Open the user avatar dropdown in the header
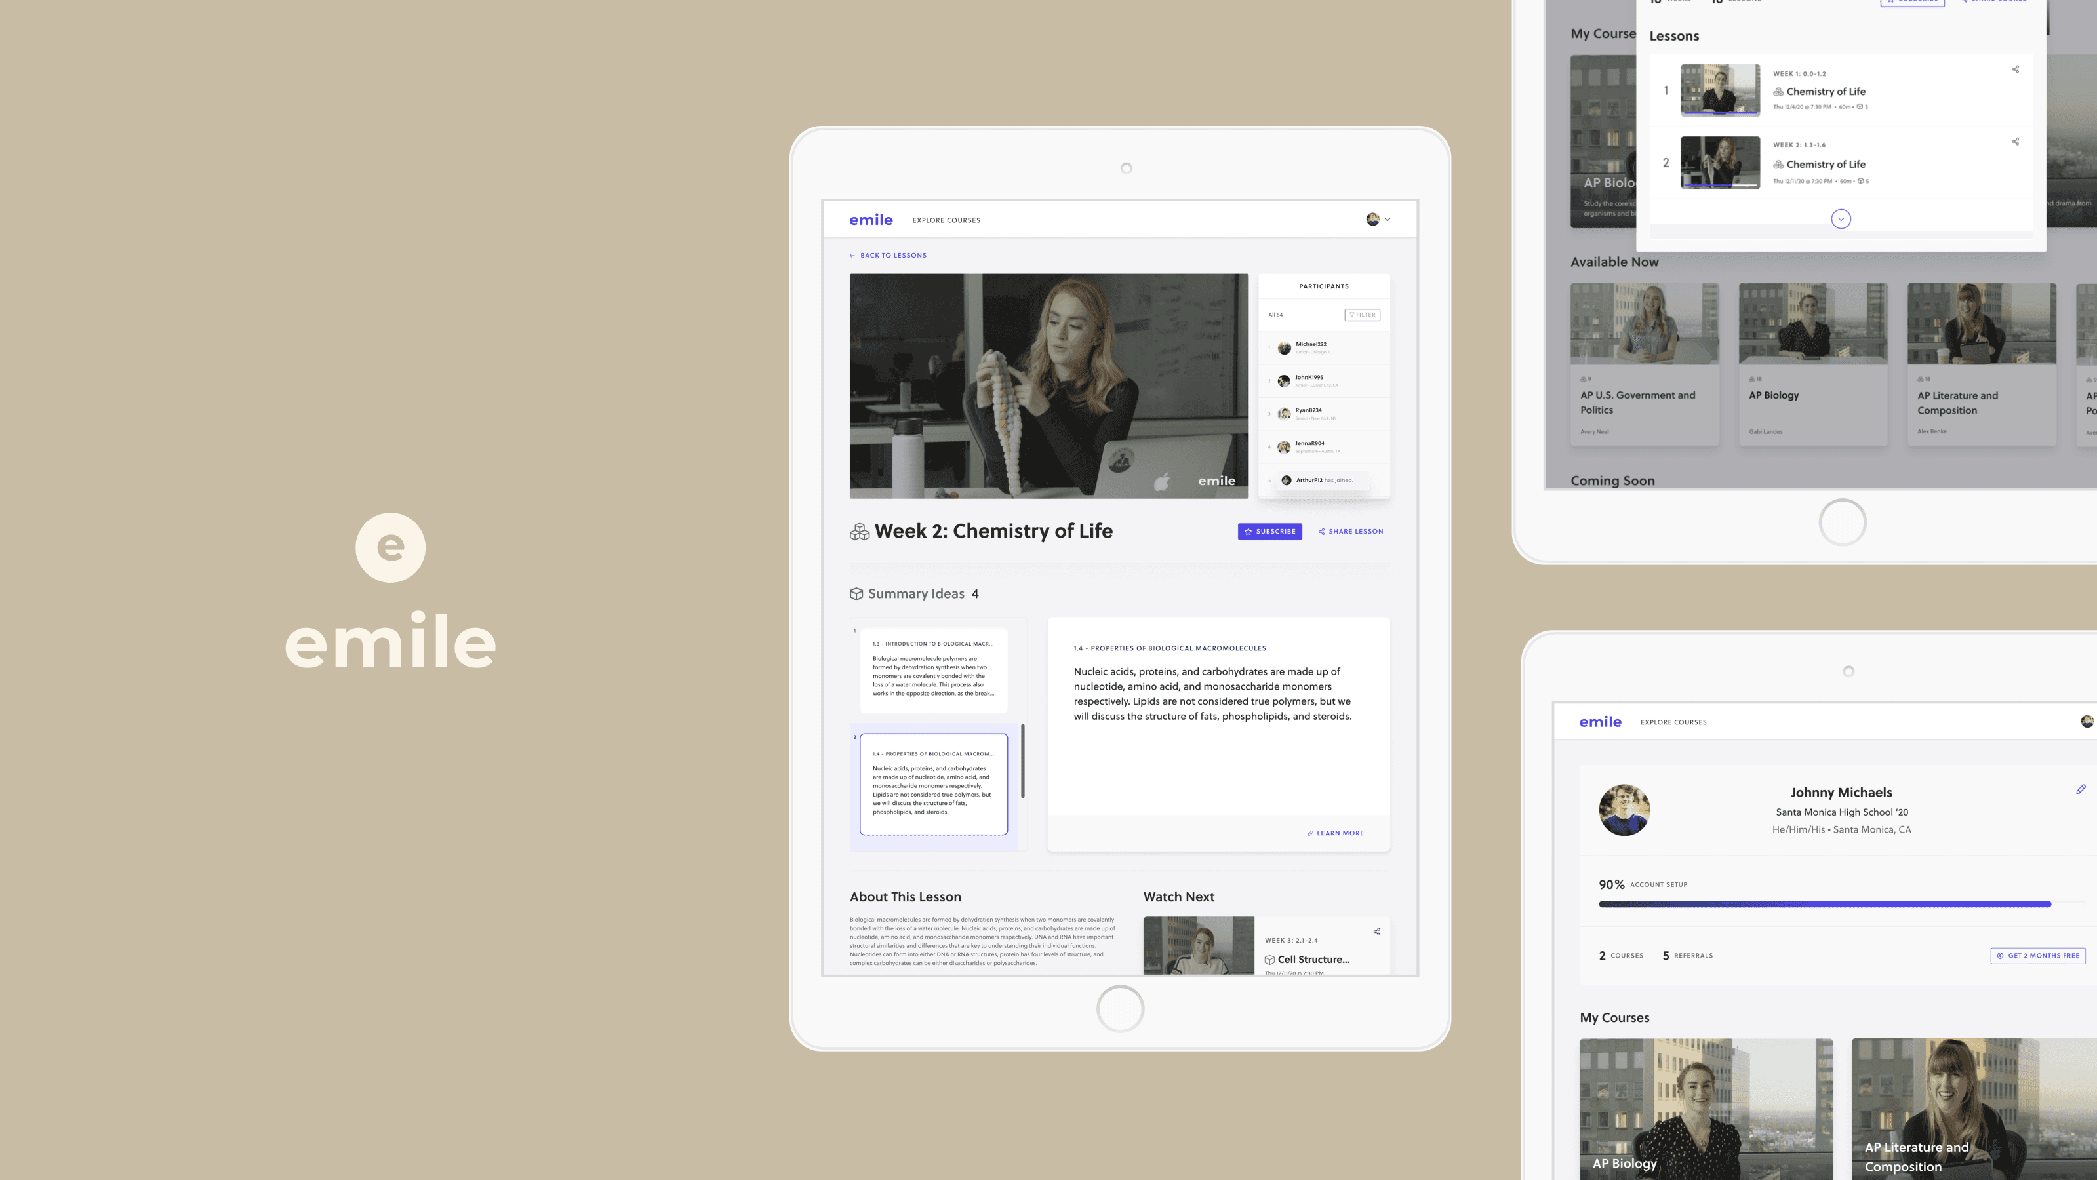Screen dimensions: 2097x1180 tap(1378, 220)
